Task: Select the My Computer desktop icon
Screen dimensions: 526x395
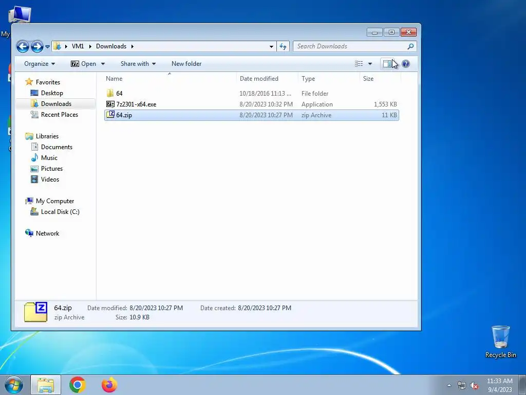Action: click(x=20, y=15)
